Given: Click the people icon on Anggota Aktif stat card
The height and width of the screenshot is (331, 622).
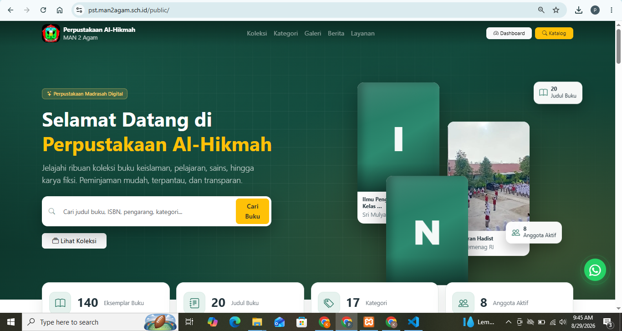Looking at the screenshot, I should click(x=464, y=303).
